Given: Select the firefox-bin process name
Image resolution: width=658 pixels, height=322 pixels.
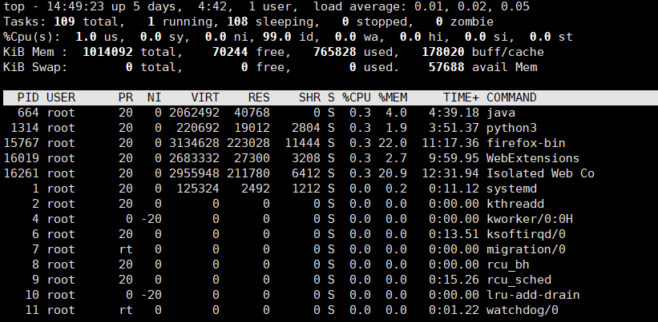Looking at the screenshot, I should coord(526,143).
